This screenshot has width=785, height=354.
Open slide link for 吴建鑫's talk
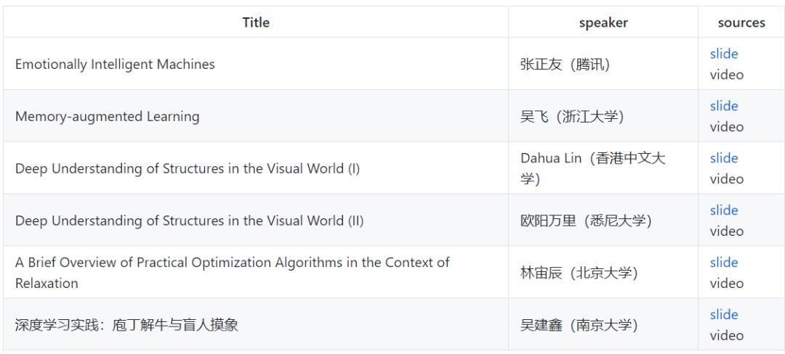723,315
